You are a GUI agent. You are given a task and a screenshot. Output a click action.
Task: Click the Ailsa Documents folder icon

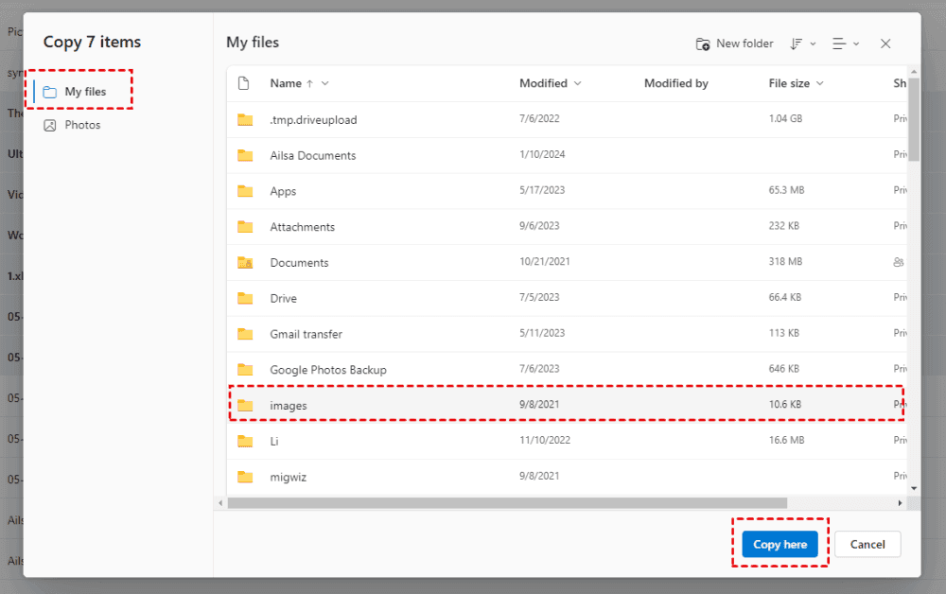tap(245, 155)
